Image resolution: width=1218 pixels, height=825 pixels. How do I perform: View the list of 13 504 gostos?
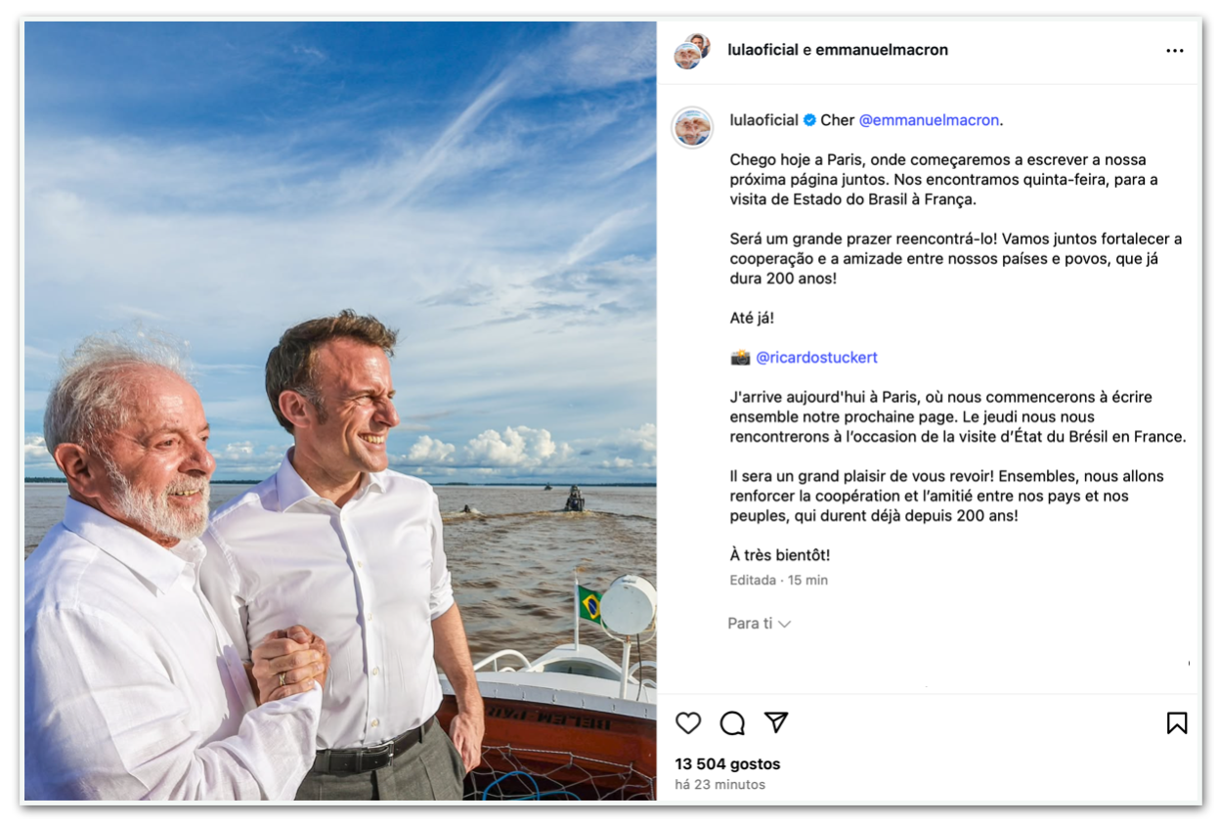[727, 764]
